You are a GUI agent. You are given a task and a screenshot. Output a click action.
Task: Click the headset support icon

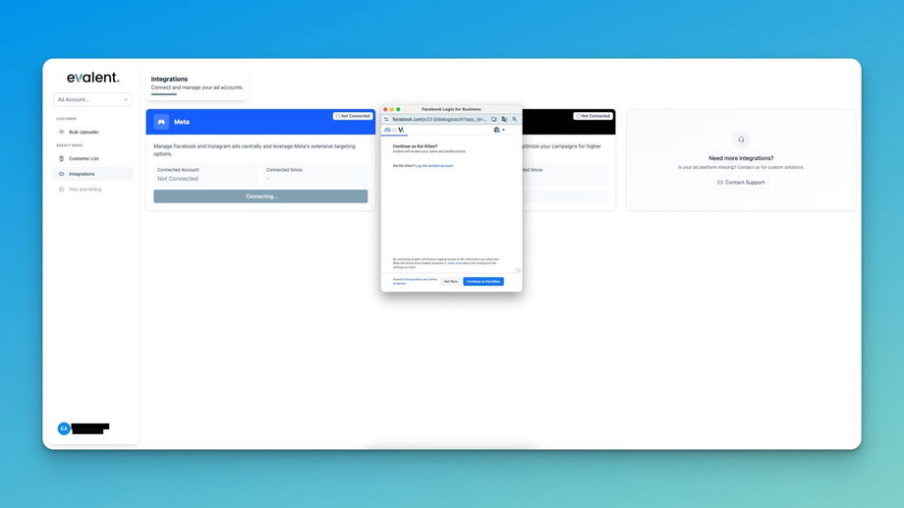pos(741,140)
